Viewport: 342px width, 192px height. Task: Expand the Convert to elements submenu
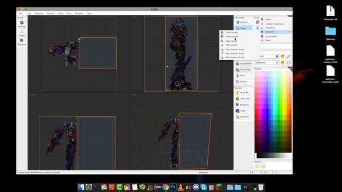pyautogui.click(x=276, y=24)
